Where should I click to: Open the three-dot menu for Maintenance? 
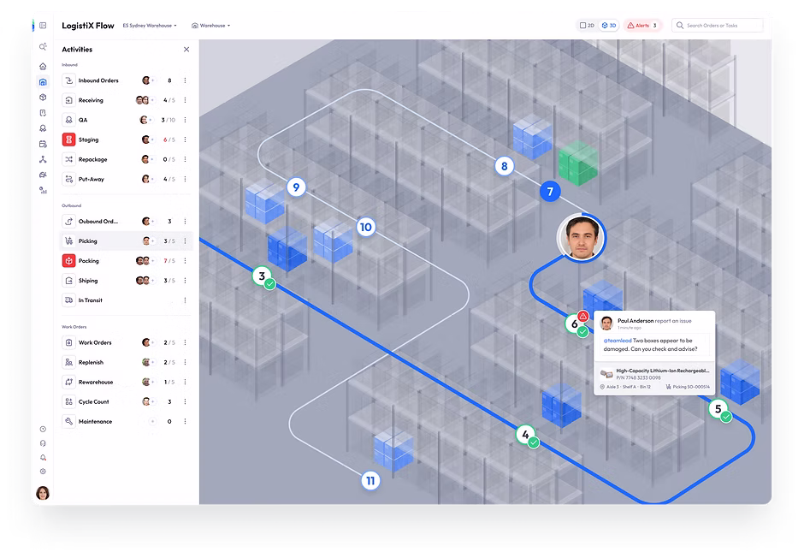[185, 420]
